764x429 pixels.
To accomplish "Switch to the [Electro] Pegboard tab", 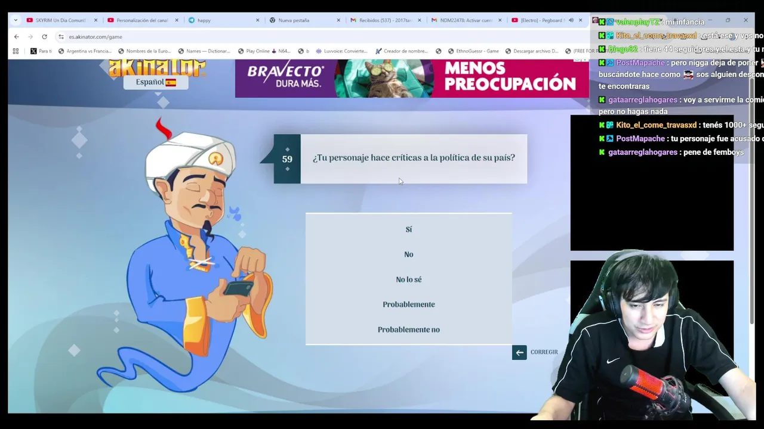I will pos(542,20).
